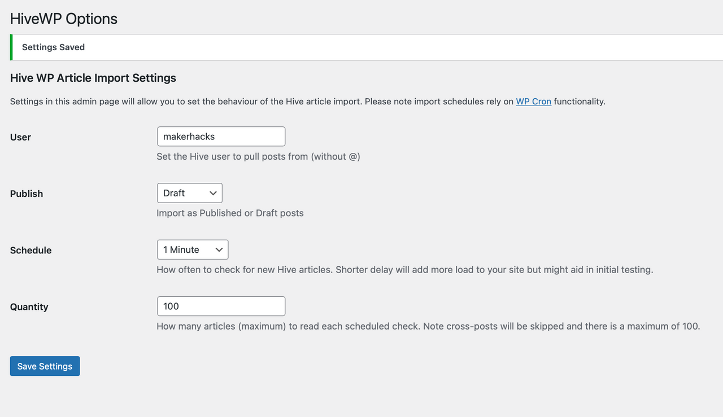The height and width of the screenshot is (417, 723).
Task: Click the 'Set the Hive user' help text
Action: [258, 156]
